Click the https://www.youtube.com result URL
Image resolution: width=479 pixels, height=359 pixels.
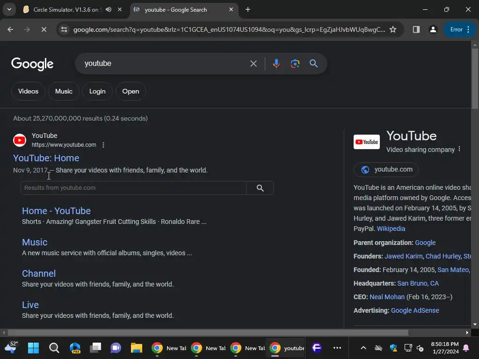(64, 145)
